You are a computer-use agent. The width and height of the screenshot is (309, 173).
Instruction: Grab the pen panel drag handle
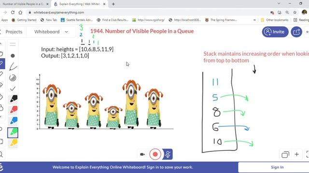[x=13, y=44]
